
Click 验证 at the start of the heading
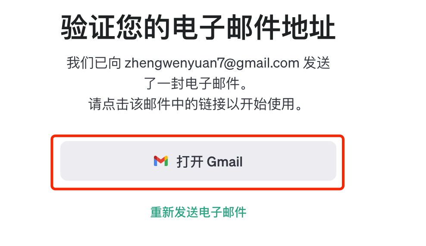tap(88, 28)
